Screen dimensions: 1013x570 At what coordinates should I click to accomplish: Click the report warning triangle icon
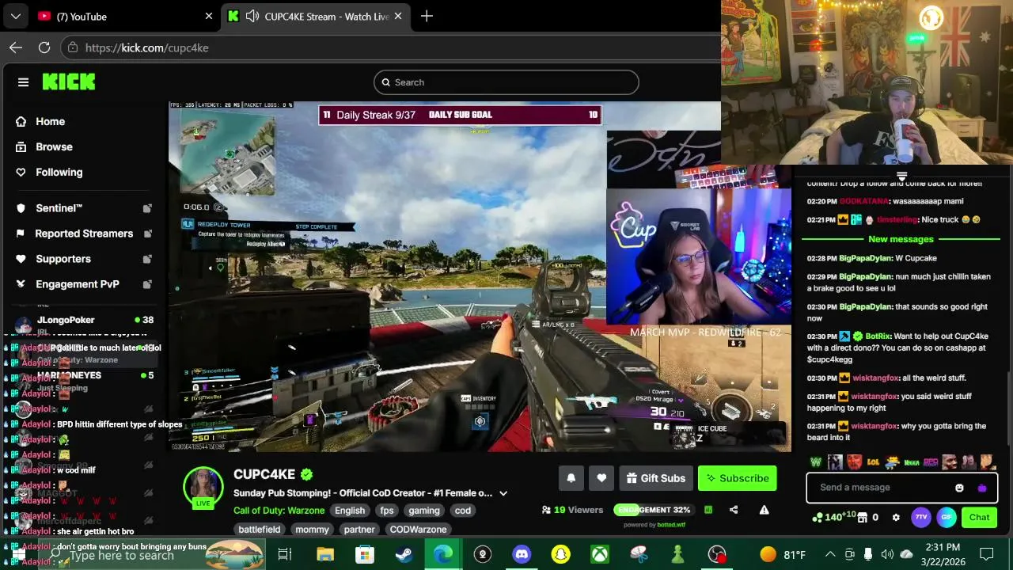click(764, 510)
